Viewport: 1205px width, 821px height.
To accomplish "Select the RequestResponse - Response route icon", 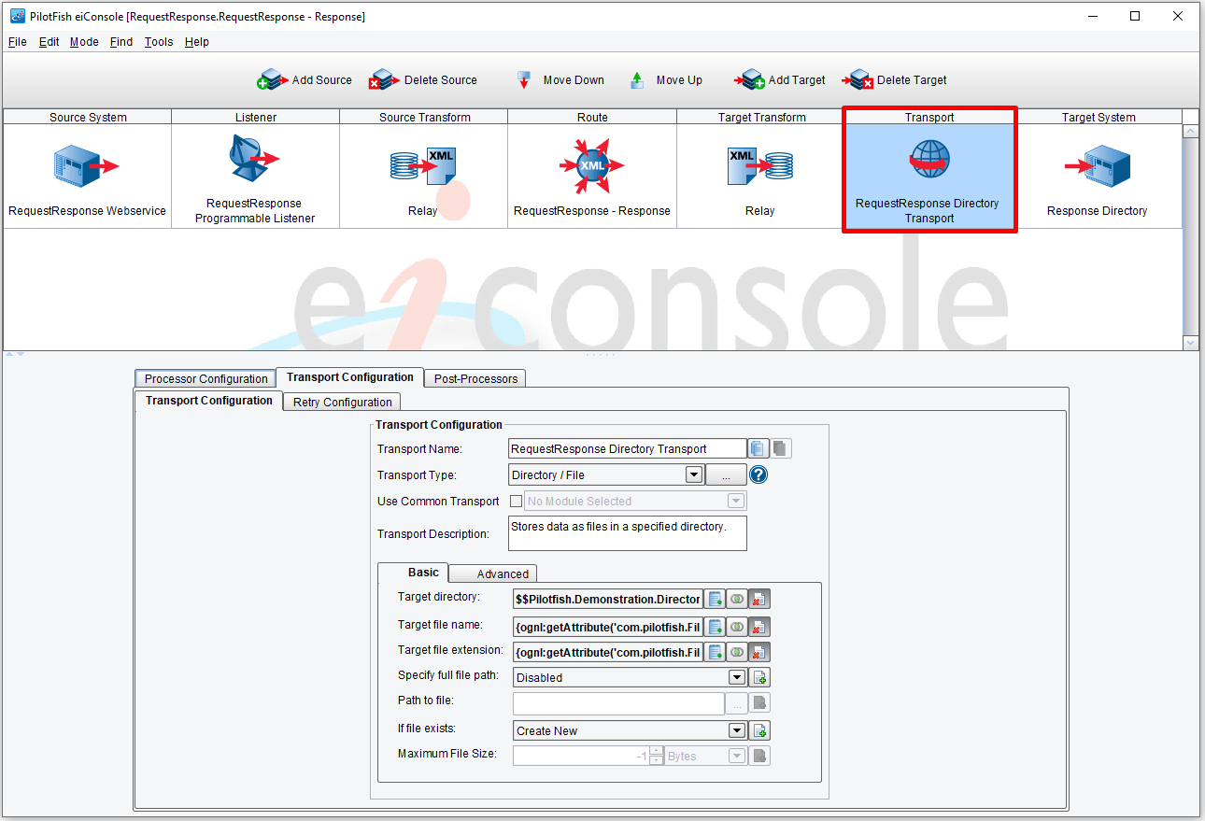I will [592, 166].
